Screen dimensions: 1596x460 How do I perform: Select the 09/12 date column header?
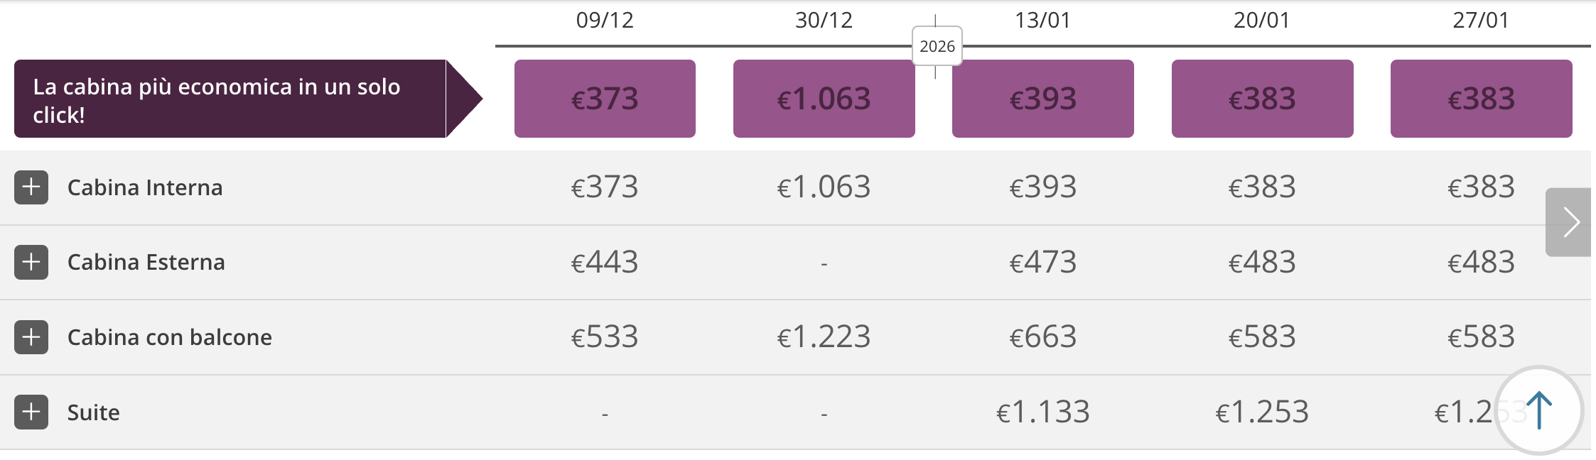point(605,21)
